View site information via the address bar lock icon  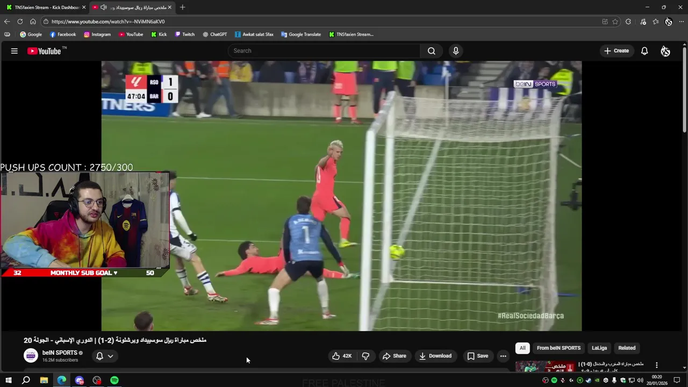[46, 21]
